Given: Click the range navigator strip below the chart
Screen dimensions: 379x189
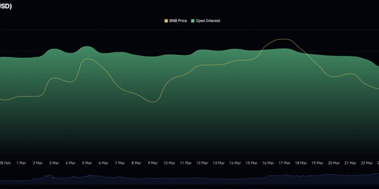Looking at the screenshot, I should coord(189,179).
